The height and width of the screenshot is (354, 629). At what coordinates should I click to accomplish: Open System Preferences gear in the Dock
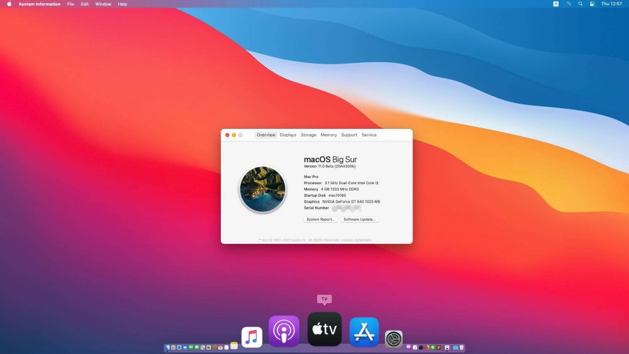point(394,339)
